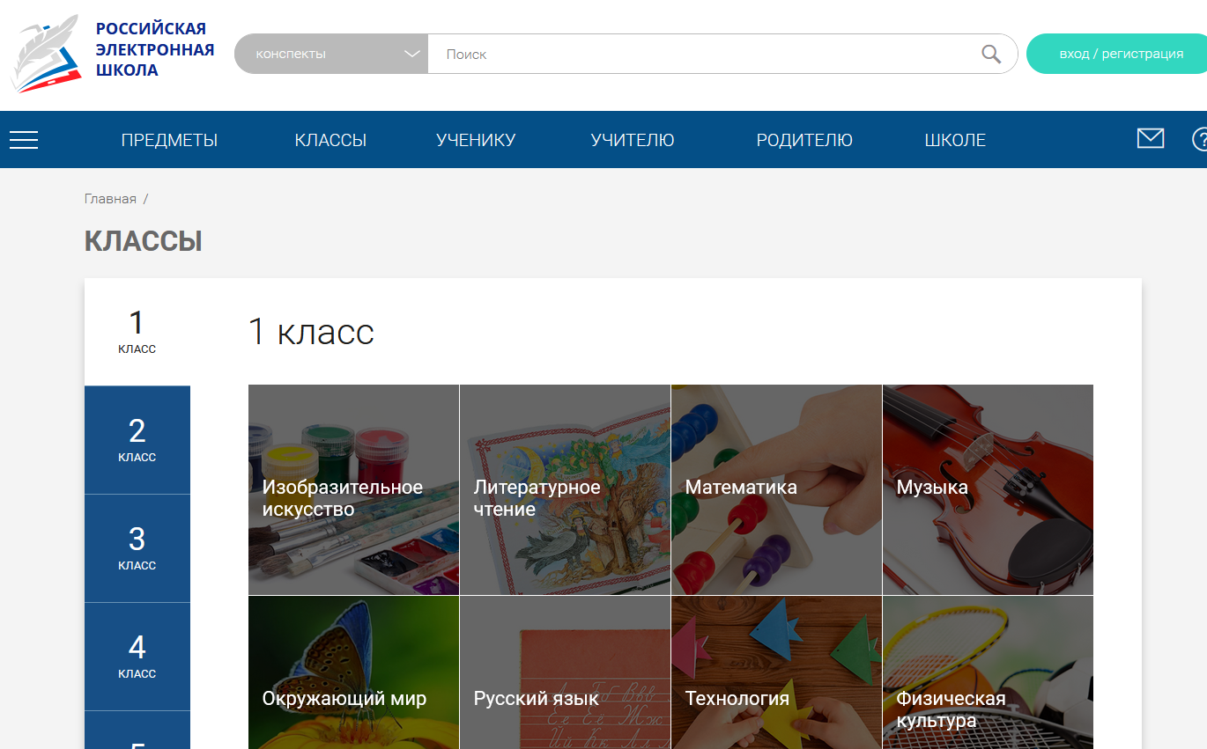Select the 2 класс tab
This screenshot has height=749, width=1207.
click(137, 440)
